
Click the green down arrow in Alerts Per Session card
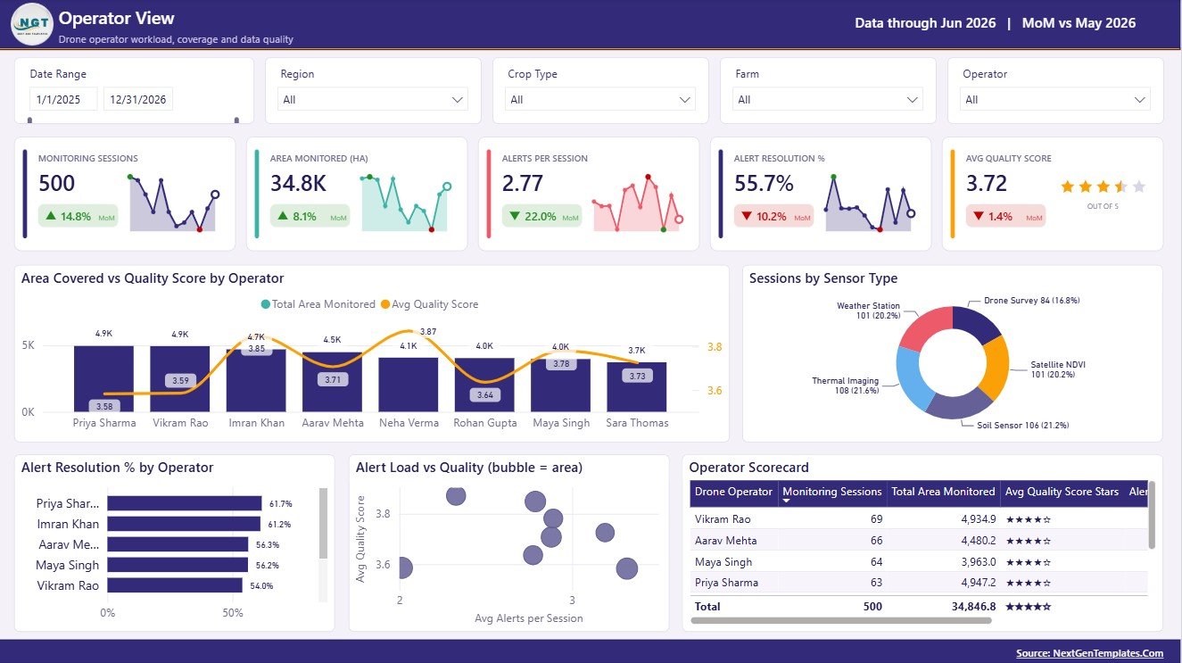pos(515,216)
